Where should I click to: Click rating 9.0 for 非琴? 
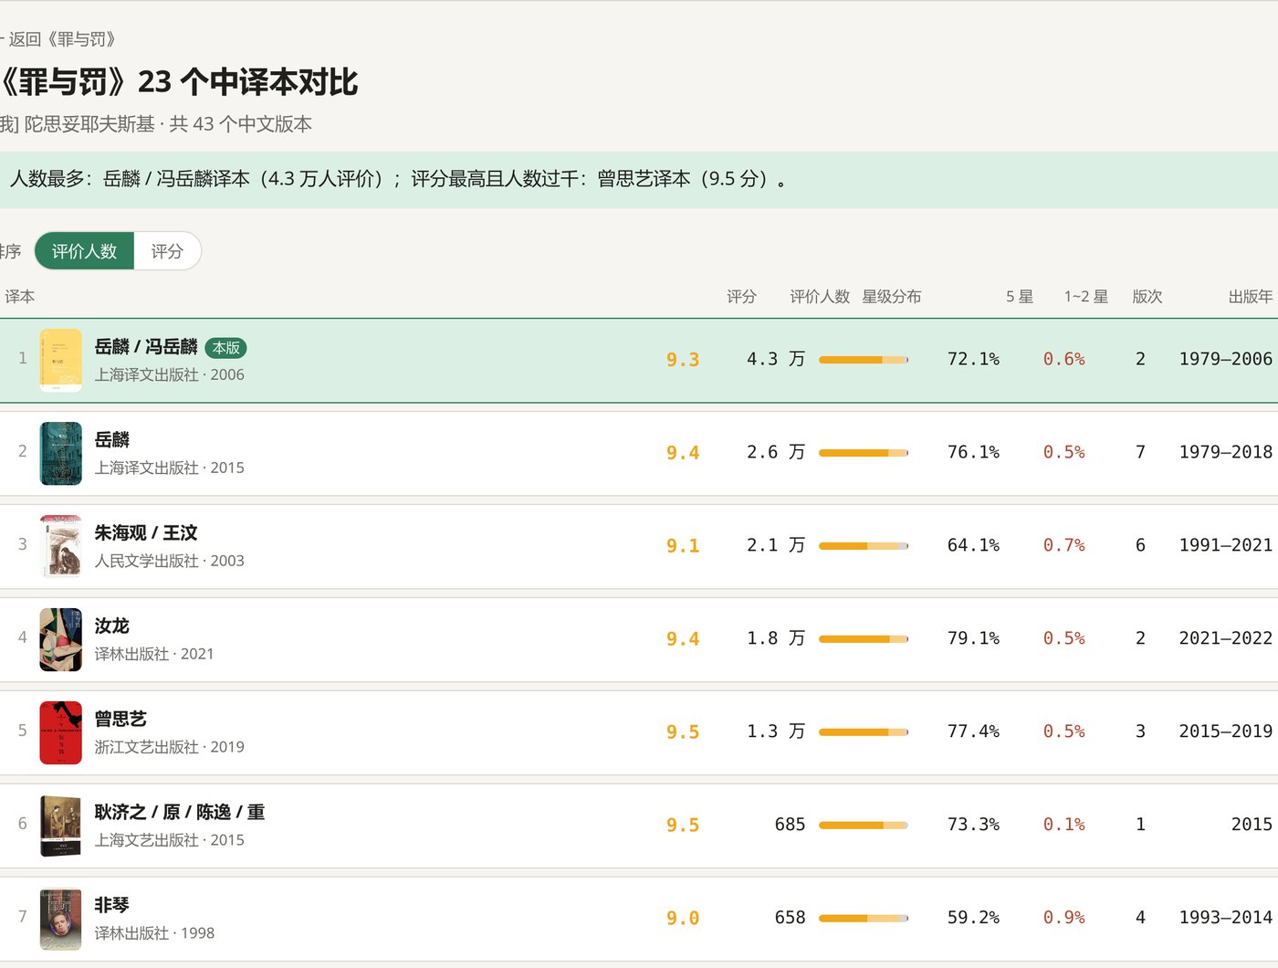[x=683, y=919]
